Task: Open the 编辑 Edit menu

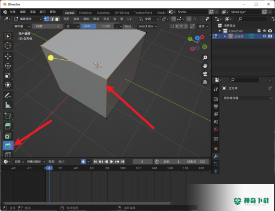Action: pos(23,12)
